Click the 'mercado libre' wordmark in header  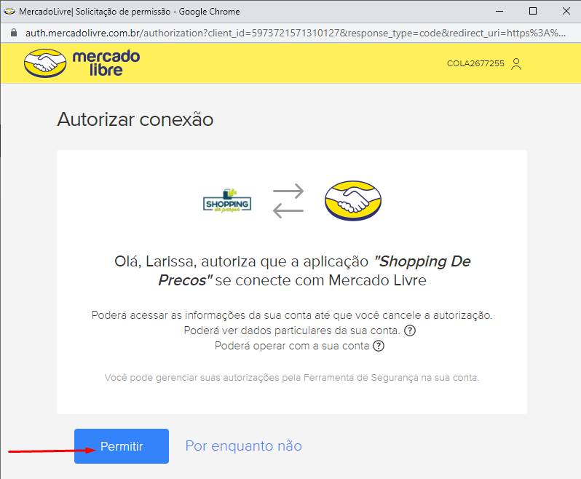coord(106,63)
